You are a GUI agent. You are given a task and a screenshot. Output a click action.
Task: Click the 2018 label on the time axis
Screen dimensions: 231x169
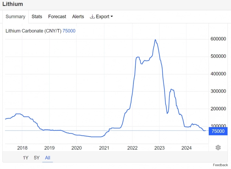[x=22, y=148]
